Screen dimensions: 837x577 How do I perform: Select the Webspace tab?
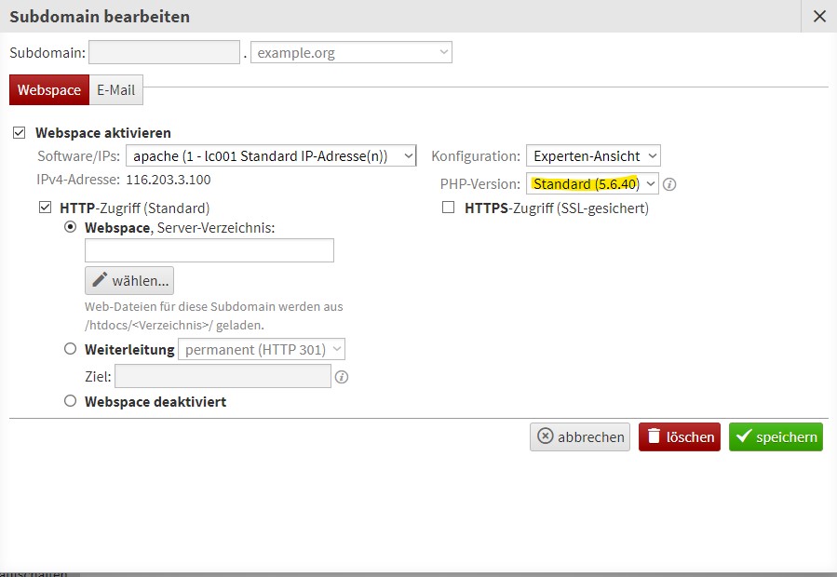[x=48, y=90]
